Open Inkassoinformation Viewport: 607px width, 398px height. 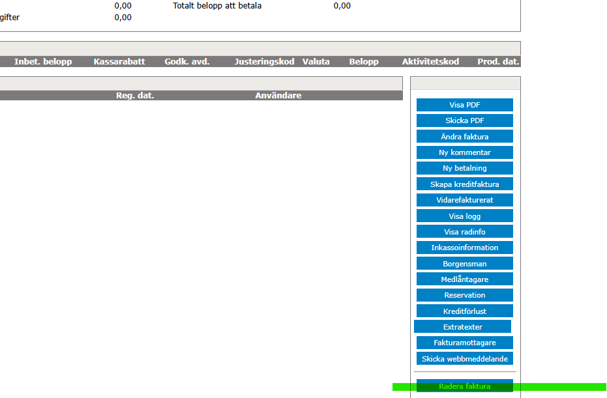pos(464,248)
